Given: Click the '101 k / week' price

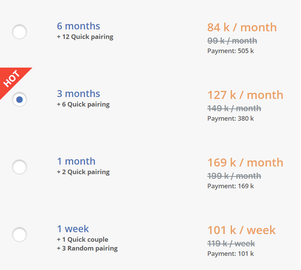Looking at the screenshot, I should click(x=241, y=230).
